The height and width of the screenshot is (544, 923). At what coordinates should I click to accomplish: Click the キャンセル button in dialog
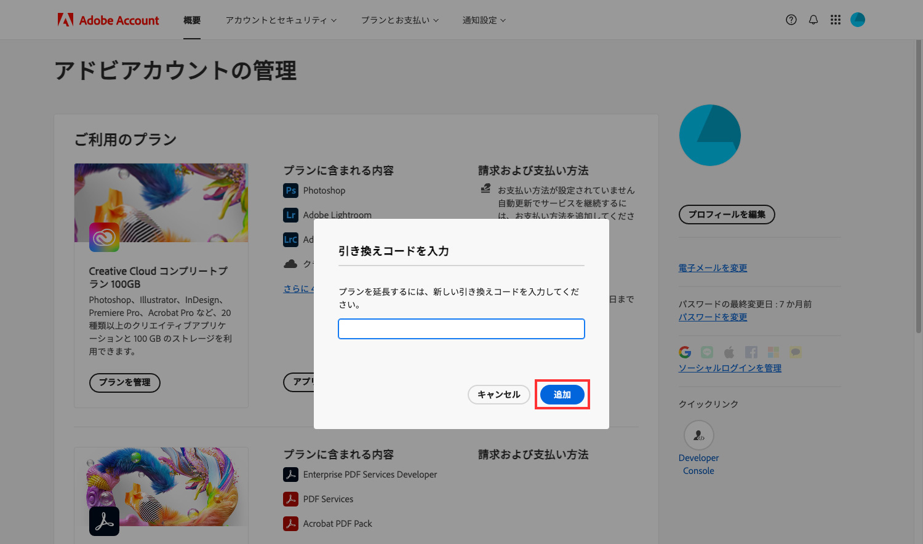pyautogui.click(x=499, y=395)
